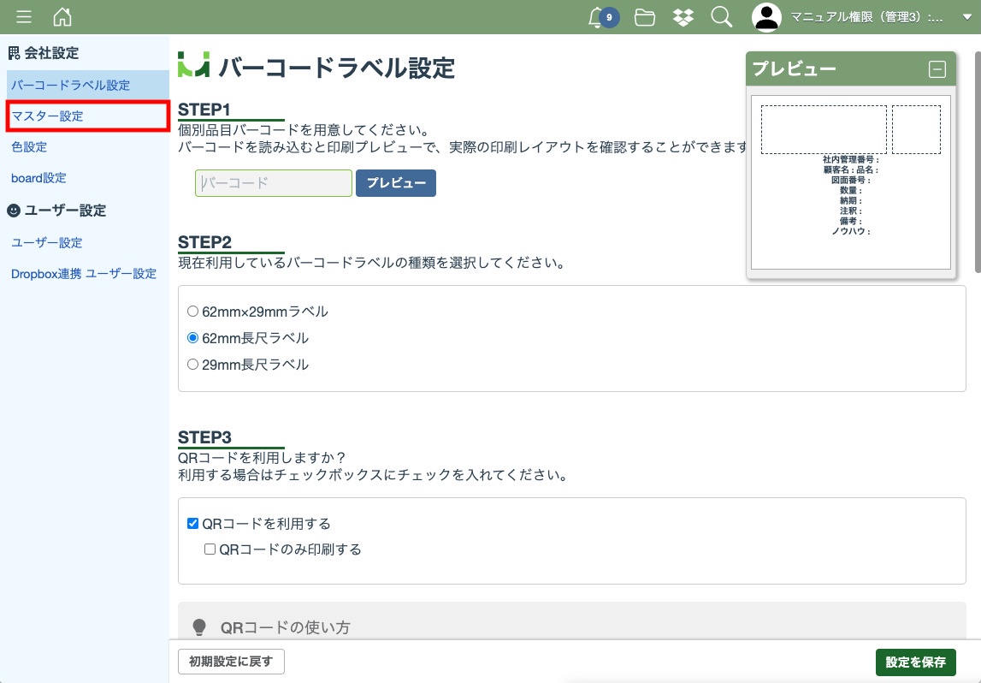
Task: Open search with magnifier icon
Action: 722,17
